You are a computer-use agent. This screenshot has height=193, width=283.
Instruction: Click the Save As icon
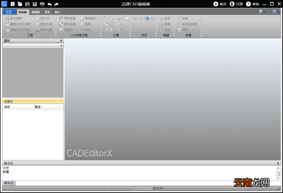tap(35, 4)
